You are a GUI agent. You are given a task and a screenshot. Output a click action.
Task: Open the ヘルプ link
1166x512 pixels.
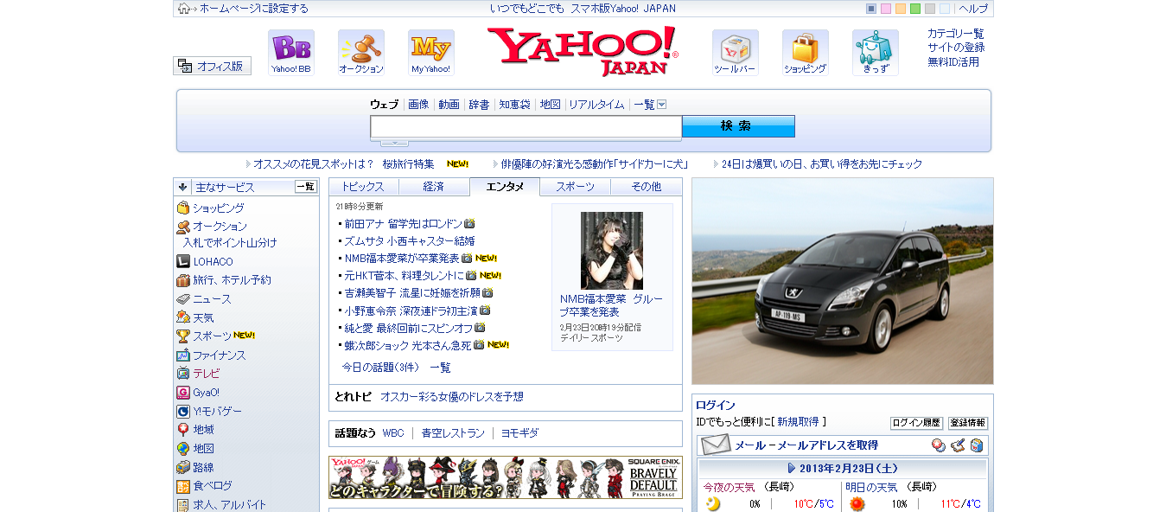point(973,9)
